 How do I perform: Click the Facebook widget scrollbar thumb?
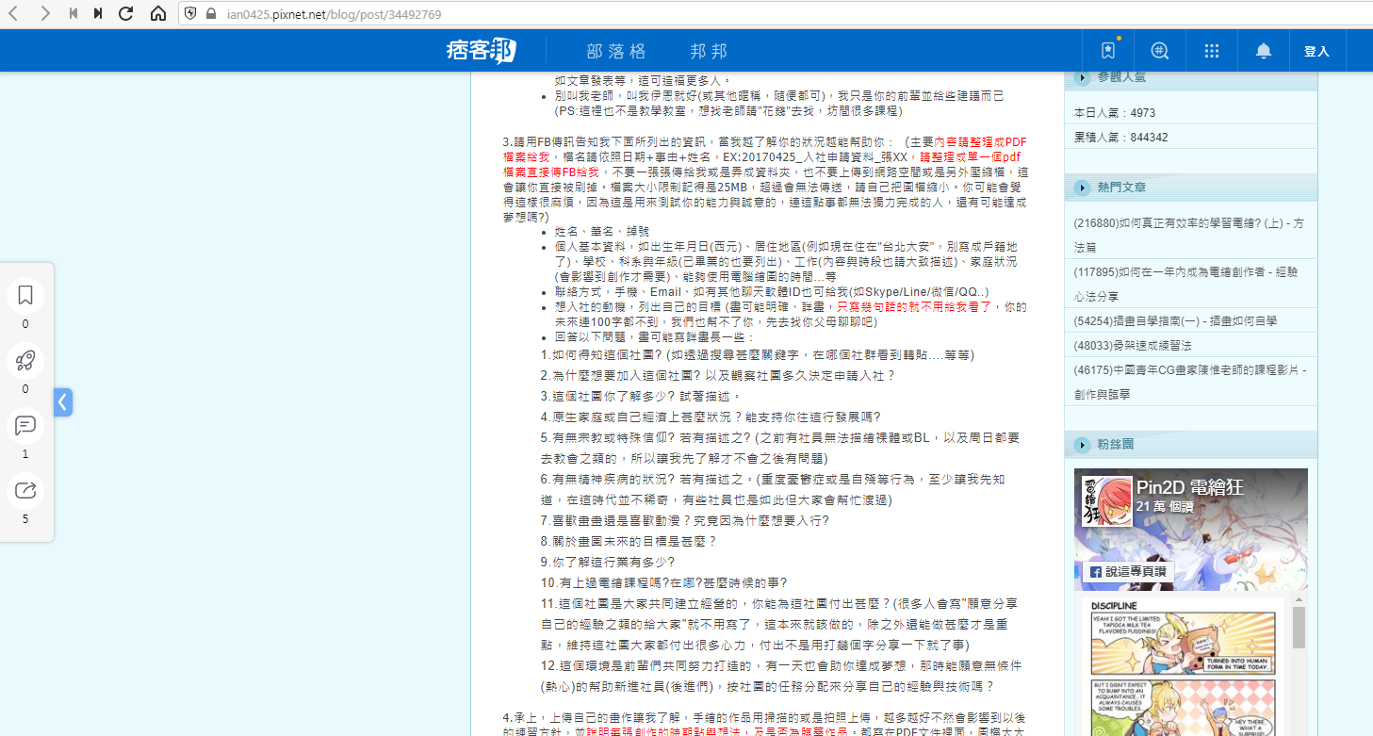click(x=1299, y=628)
